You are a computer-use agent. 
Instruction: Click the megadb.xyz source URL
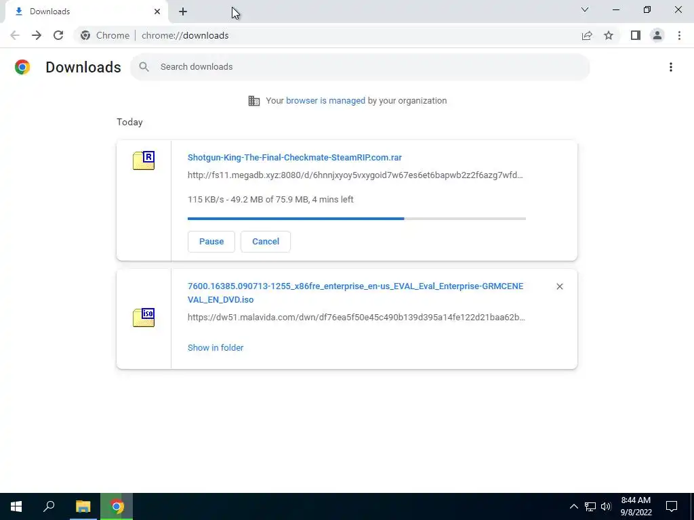[355, 175]
